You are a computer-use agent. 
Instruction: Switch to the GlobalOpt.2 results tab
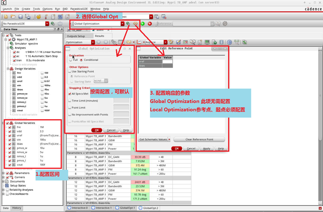click(149, 208)
